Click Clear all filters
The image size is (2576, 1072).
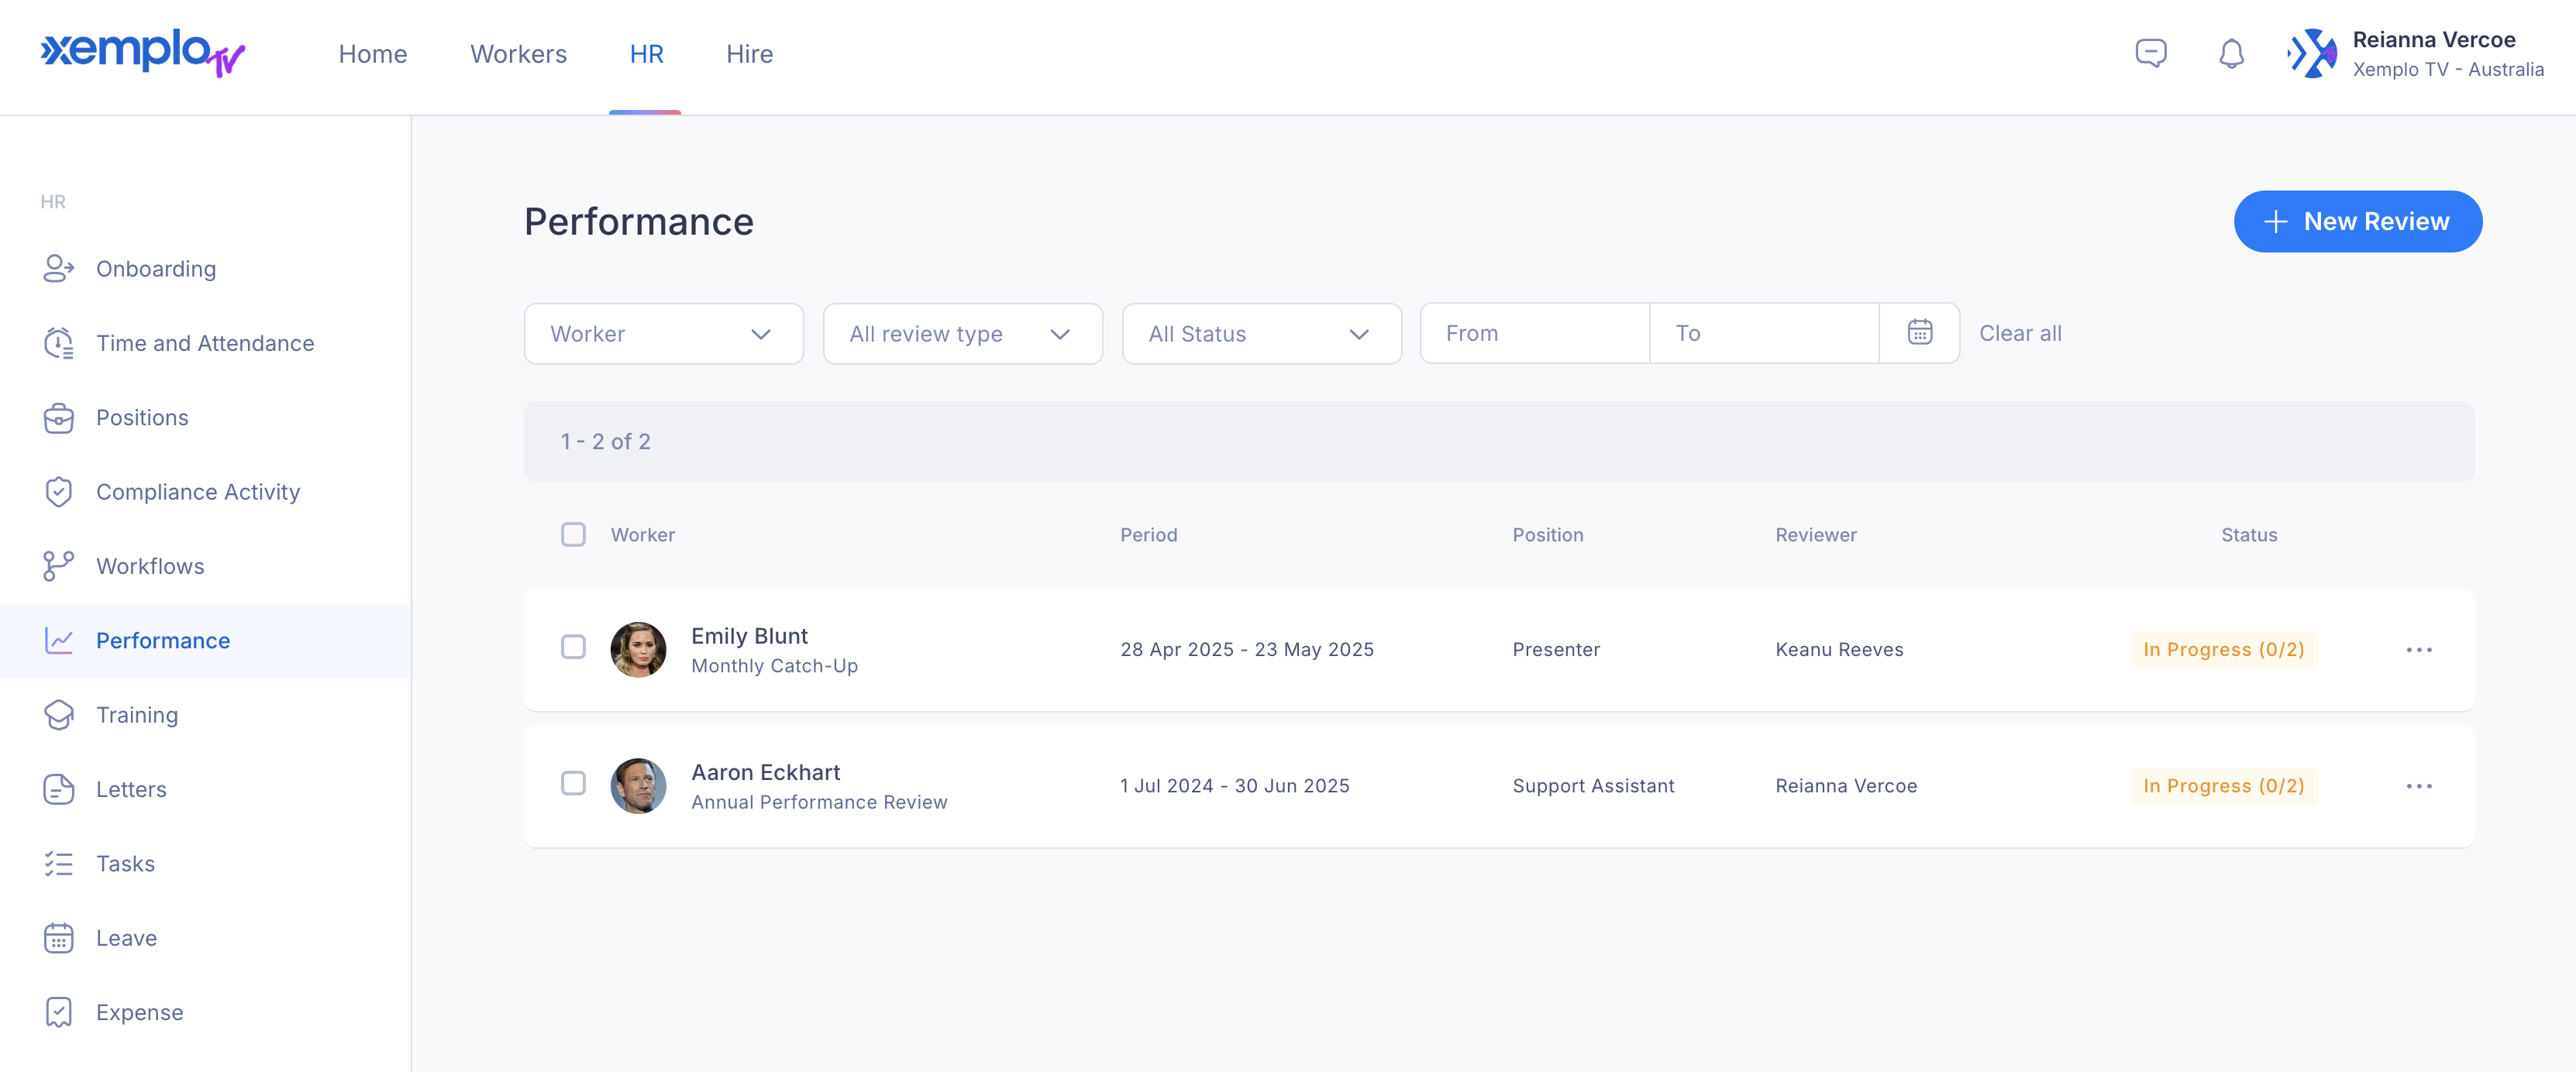(x=2020, y=334)
